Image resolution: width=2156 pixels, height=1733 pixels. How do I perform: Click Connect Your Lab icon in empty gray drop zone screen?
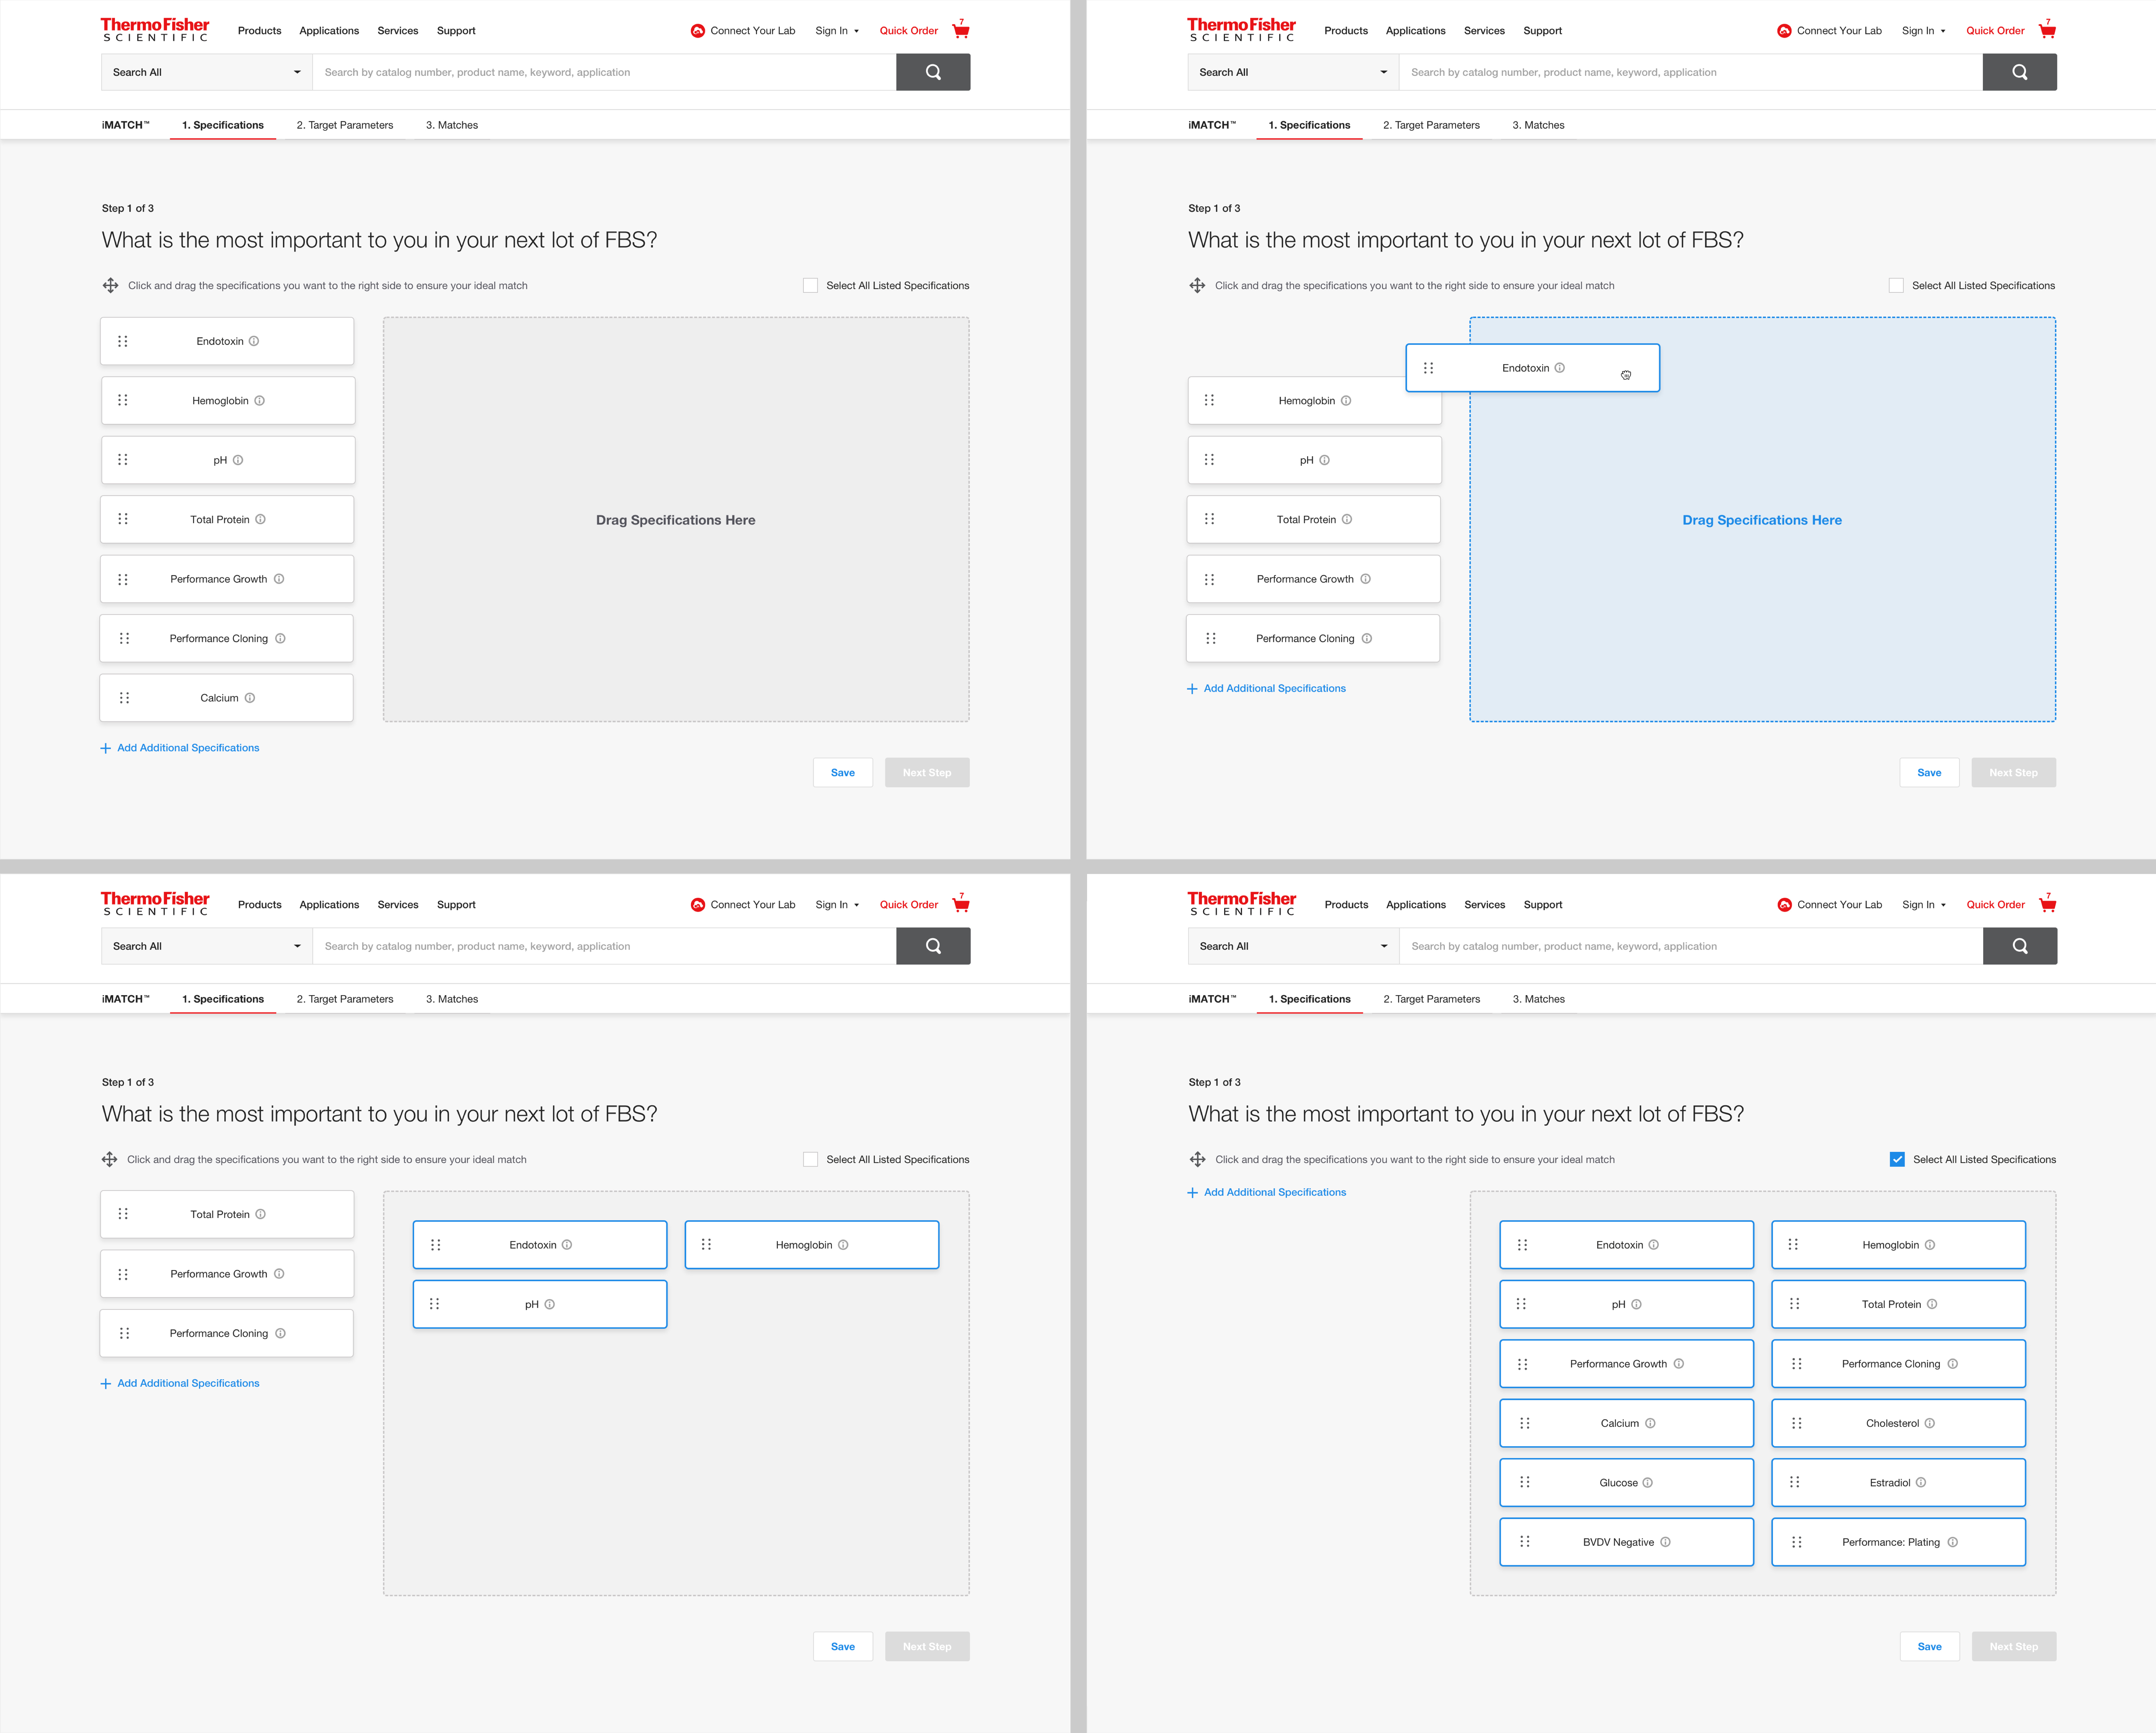[x=698, y=31]
